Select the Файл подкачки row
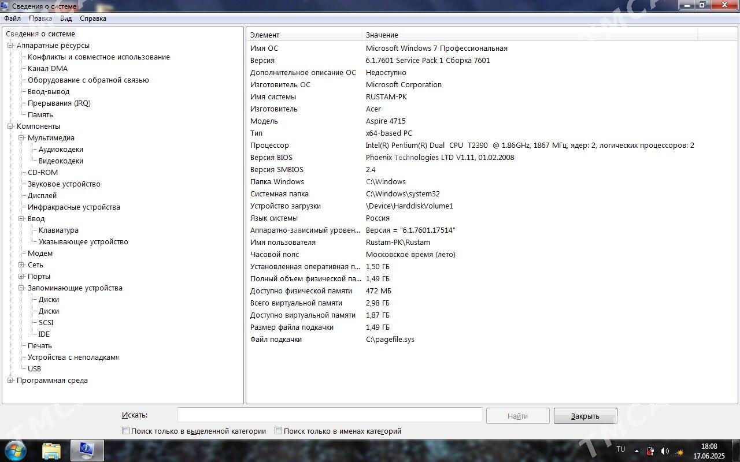 coord(491,340)
